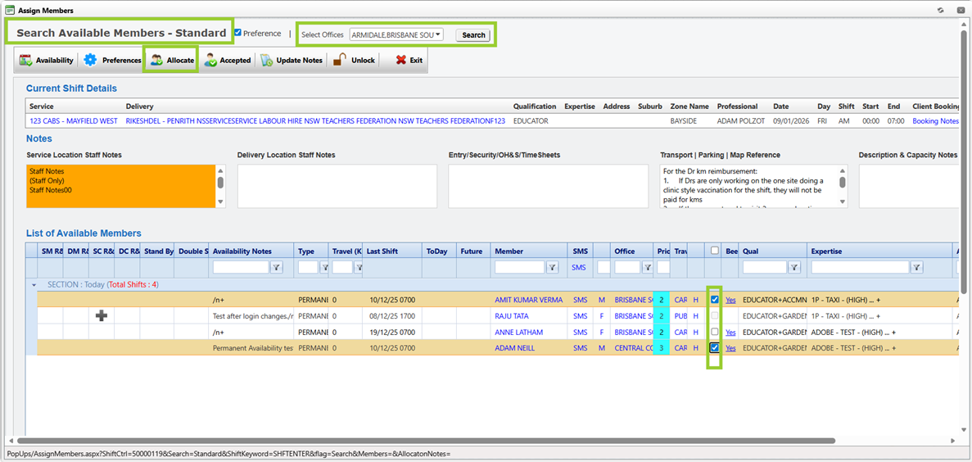Toggle the Preference checkbox
This screenshot has width=972, height=462.
pos(237,34)
